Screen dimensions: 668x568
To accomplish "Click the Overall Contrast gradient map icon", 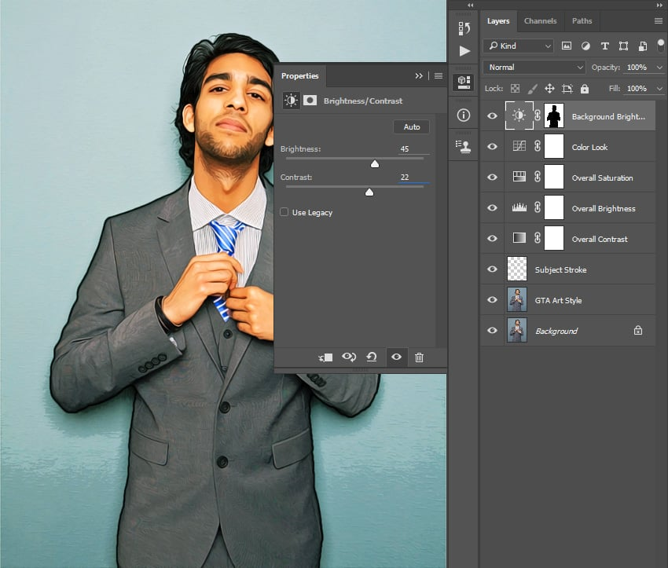I will pyautogui.click(x=519, y=238).
